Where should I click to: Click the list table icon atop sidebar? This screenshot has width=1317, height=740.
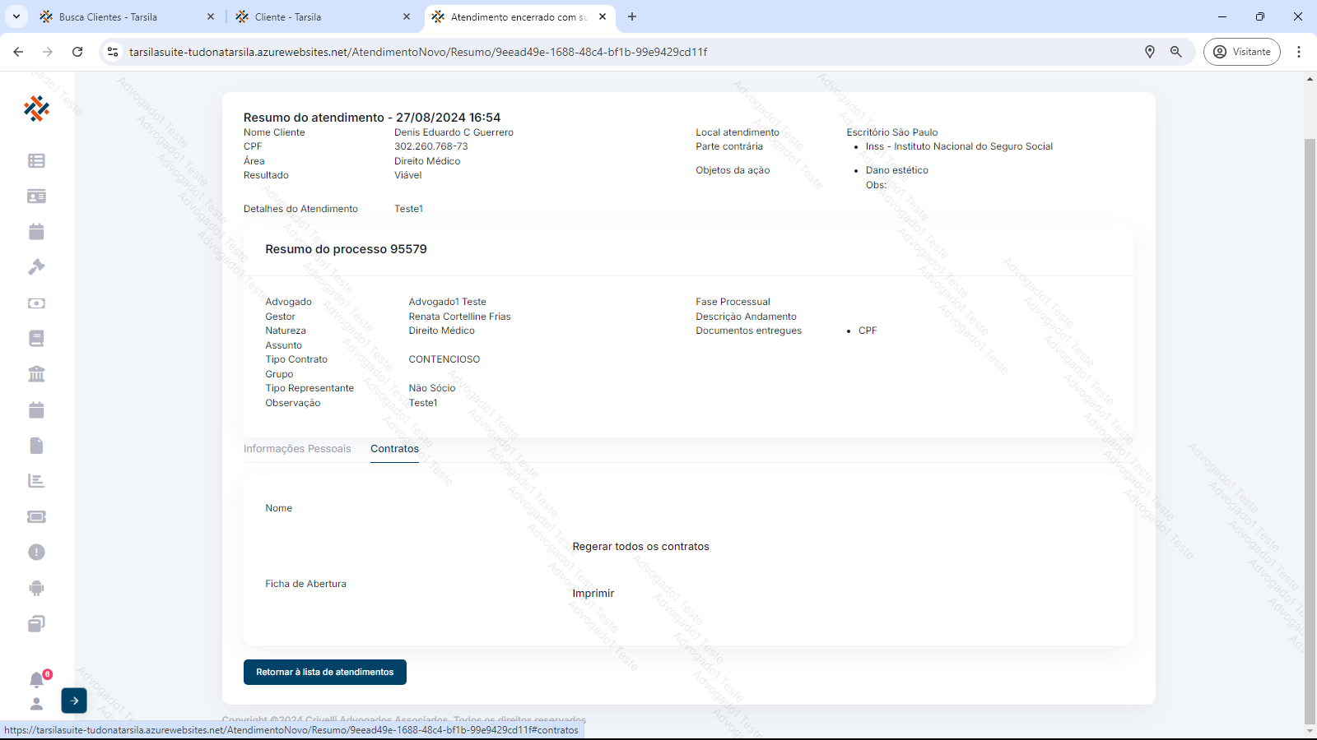point(36,161)
